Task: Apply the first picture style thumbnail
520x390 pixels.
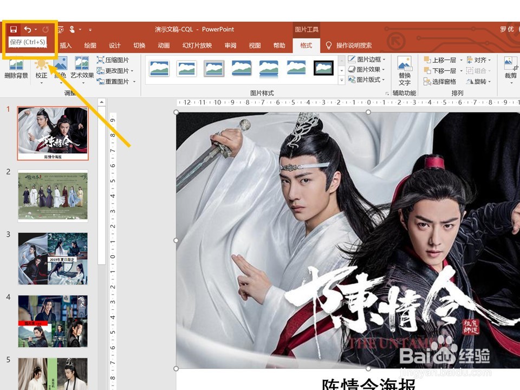Action: click(x=159, y=68)
